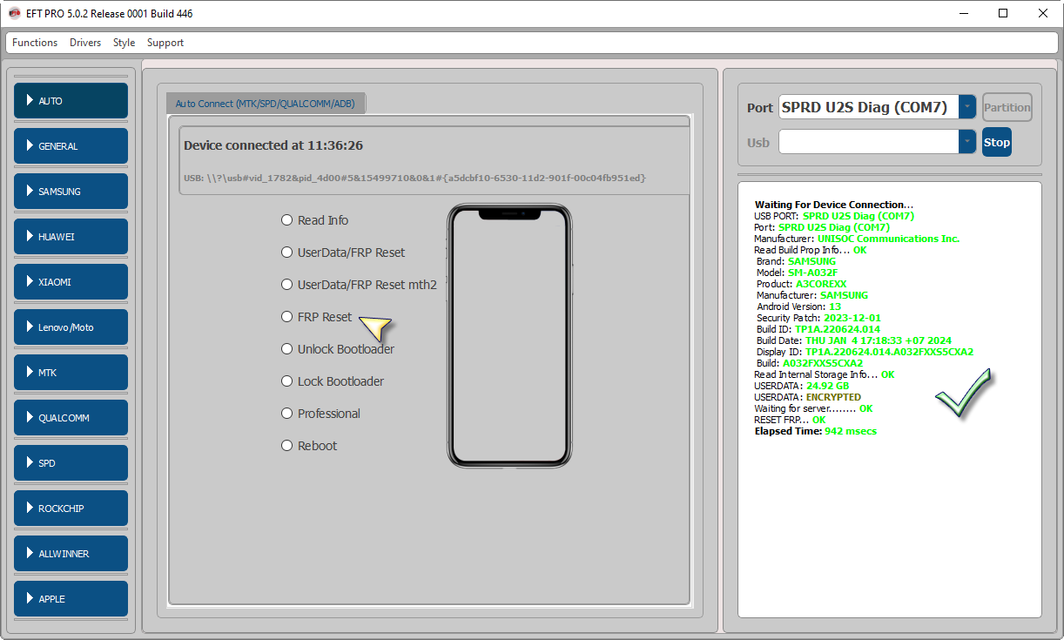This screenshot has height=640, width=1064.
Task: Open the Functions menu
Action: coord(35,43)
